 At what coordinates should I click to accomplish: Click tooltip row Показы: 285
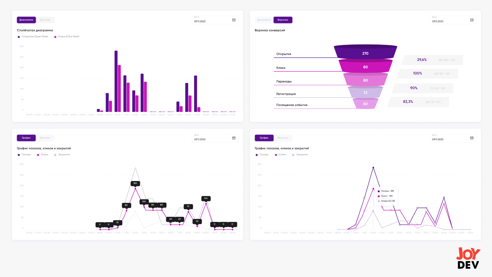(386, 191)
